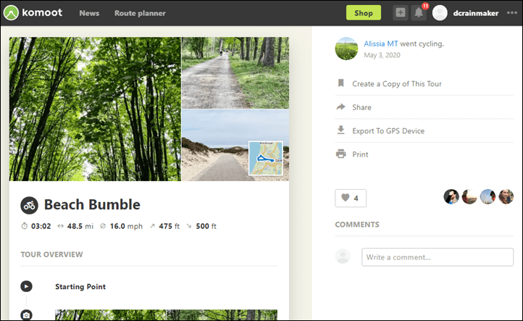Click the camera icon in tour overview

(x=26, y=315)
